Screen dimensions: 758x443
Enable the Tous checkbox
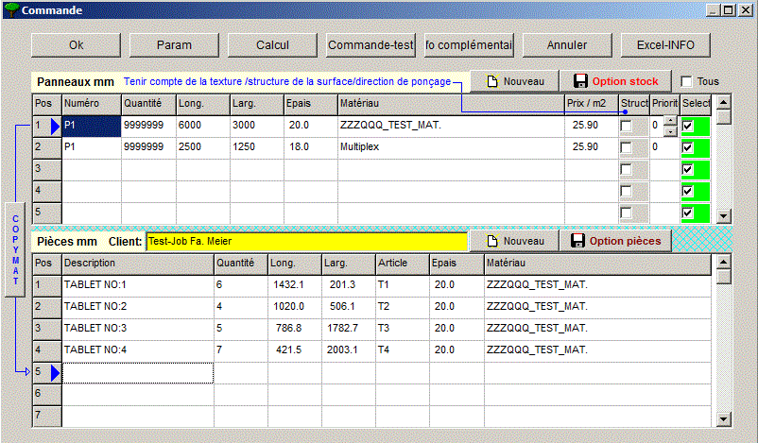point(686,82)
